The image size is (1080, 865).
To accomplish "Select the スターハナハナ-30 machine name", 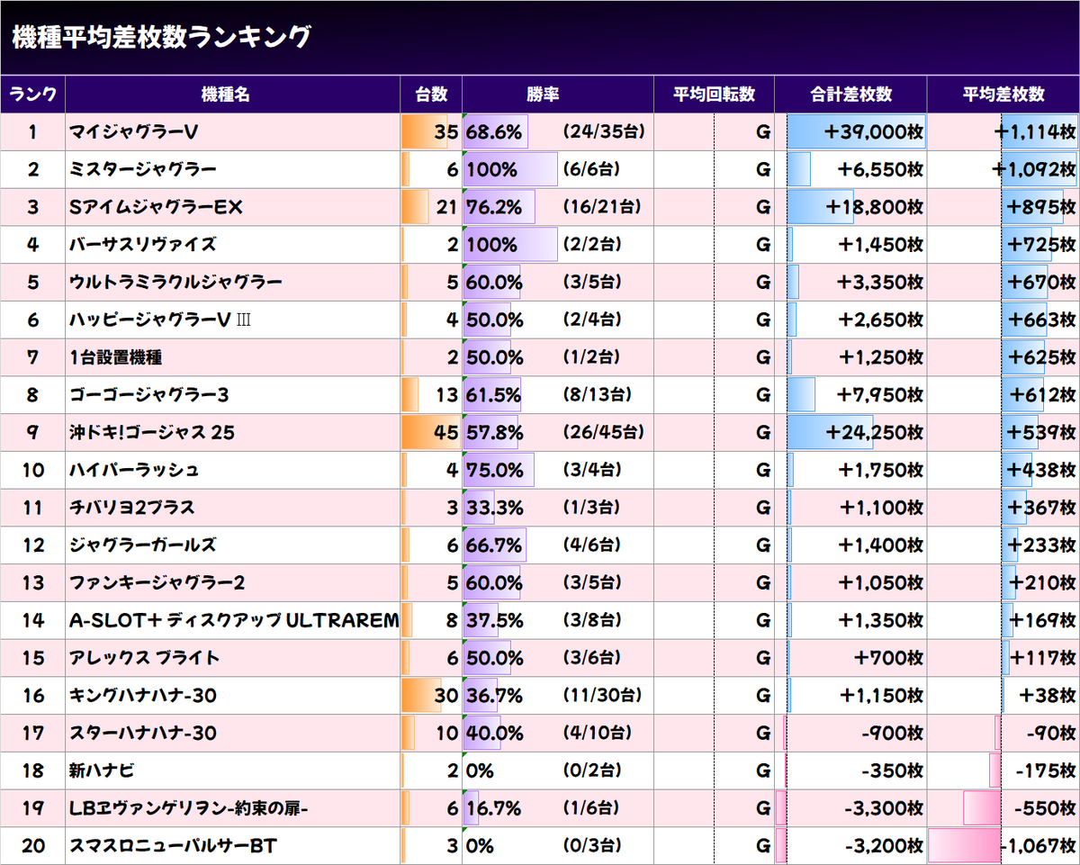I will pyautogui.click(x=143, y=734).
